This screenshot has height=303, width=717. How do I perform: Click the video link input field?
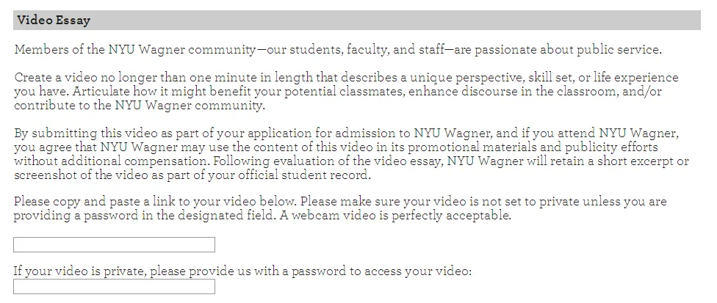tap(114, 245)
